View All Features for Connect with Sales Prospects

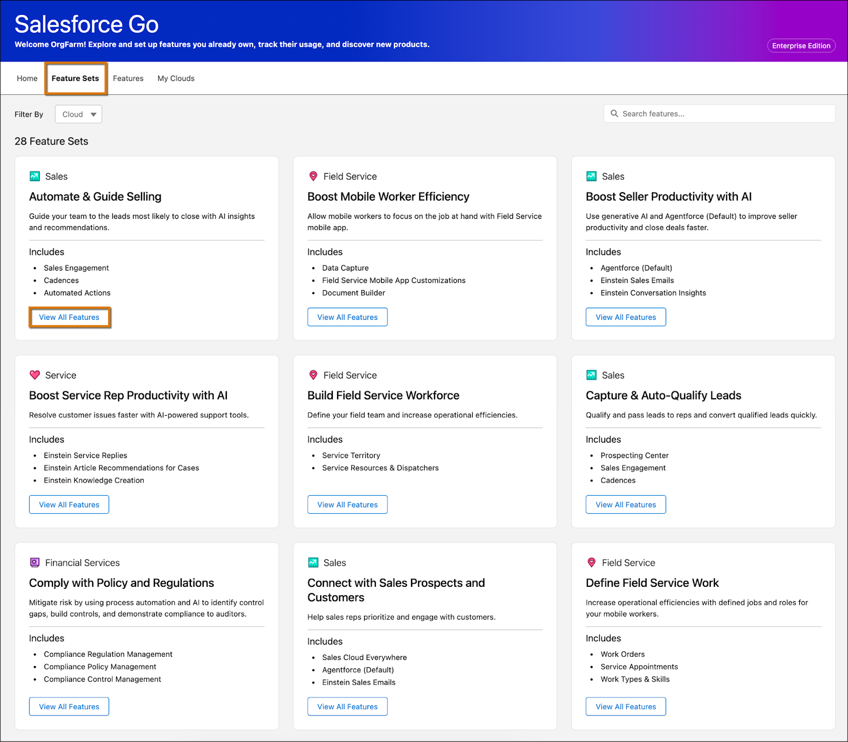(x=348, y=707)
